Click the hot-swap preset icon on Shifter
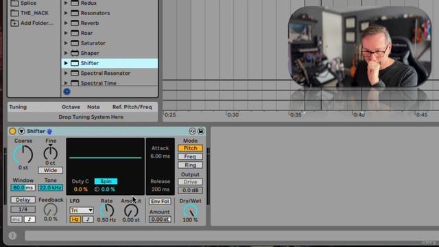The image size is (439, 247). (x=192, y=131)
